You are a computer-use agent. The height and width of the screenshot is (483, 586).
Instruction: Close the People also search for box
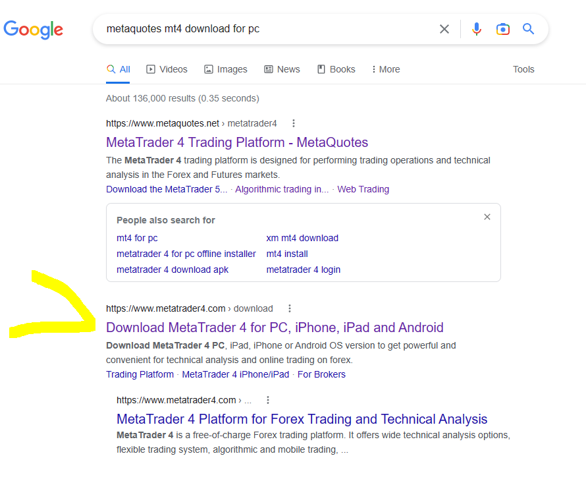[487, 217]
